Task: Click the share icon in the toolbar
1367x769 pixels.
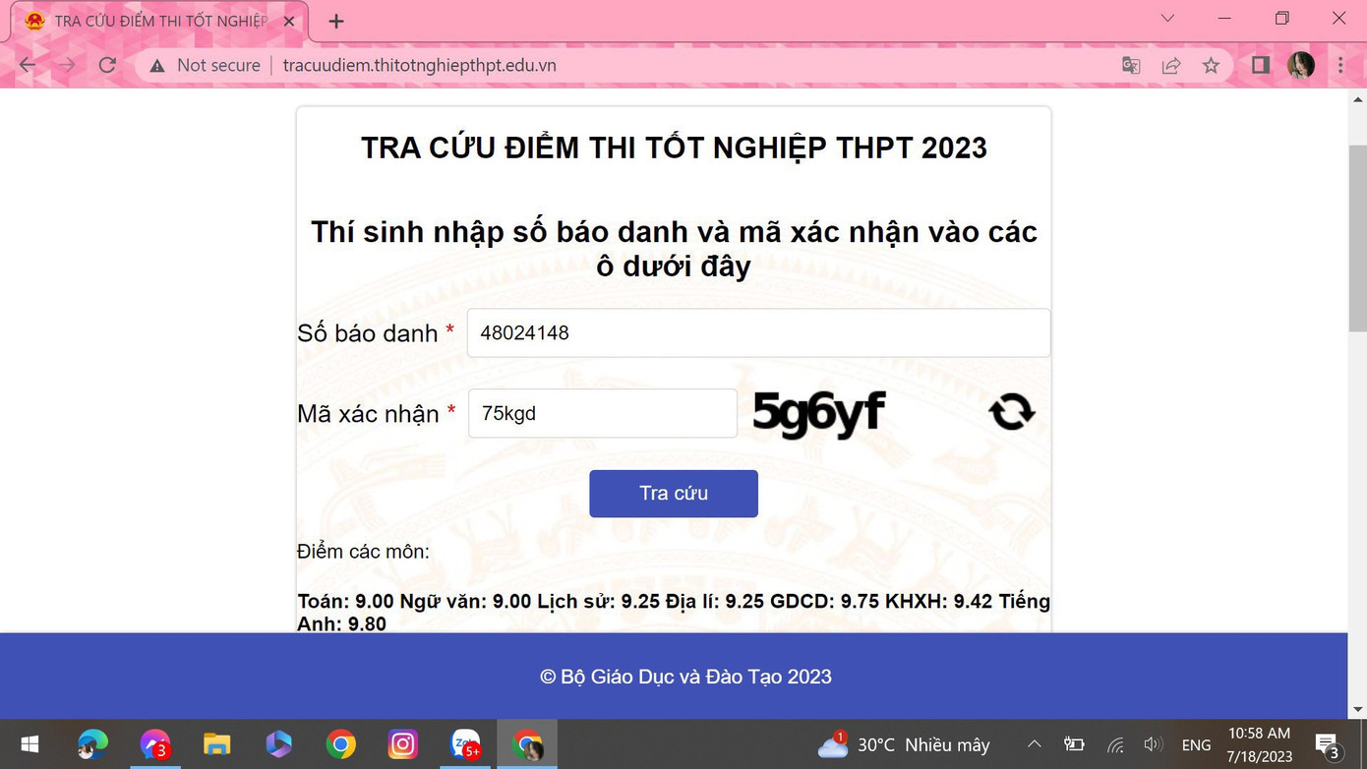Action: pyautogui.click(x=1170, y=65)
